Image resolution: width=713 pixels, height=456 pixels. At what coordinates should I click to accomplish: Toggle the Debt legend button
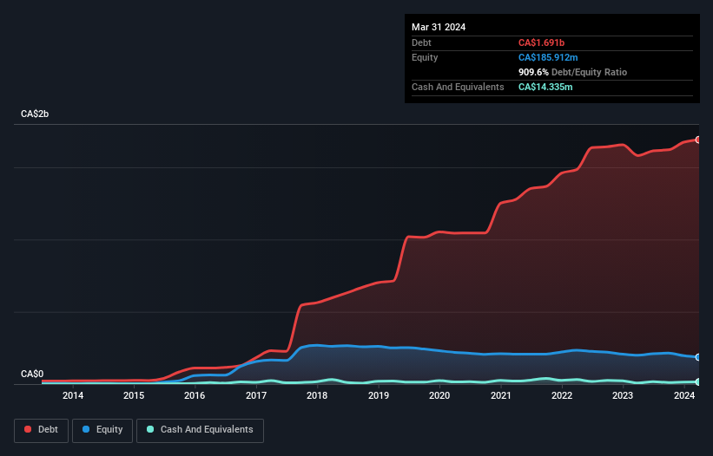coord(41,430)
